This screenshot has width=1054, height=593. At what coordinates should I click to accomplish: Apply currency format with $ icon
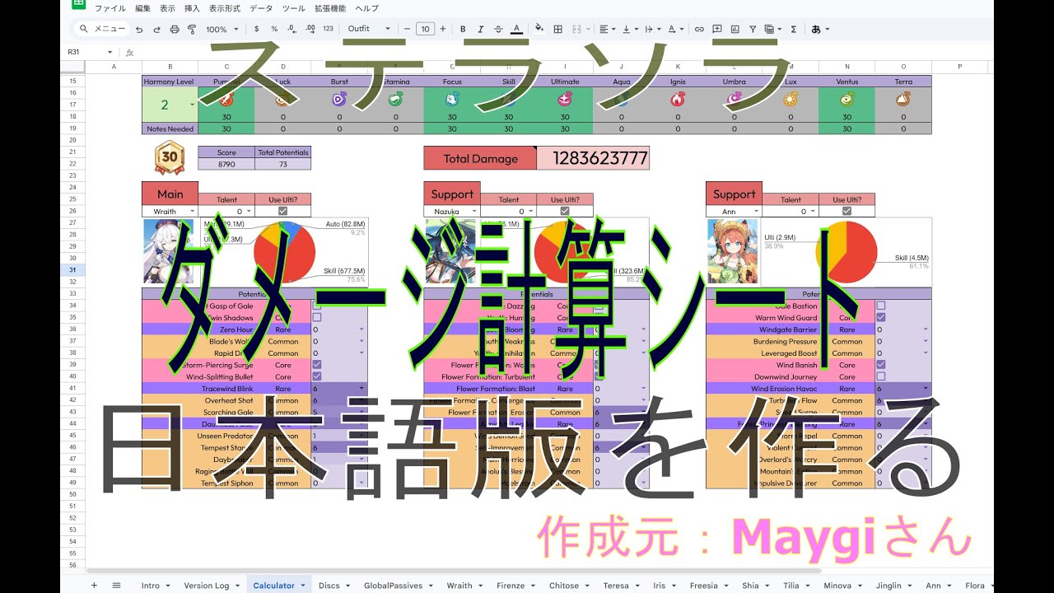pos(257,29)
